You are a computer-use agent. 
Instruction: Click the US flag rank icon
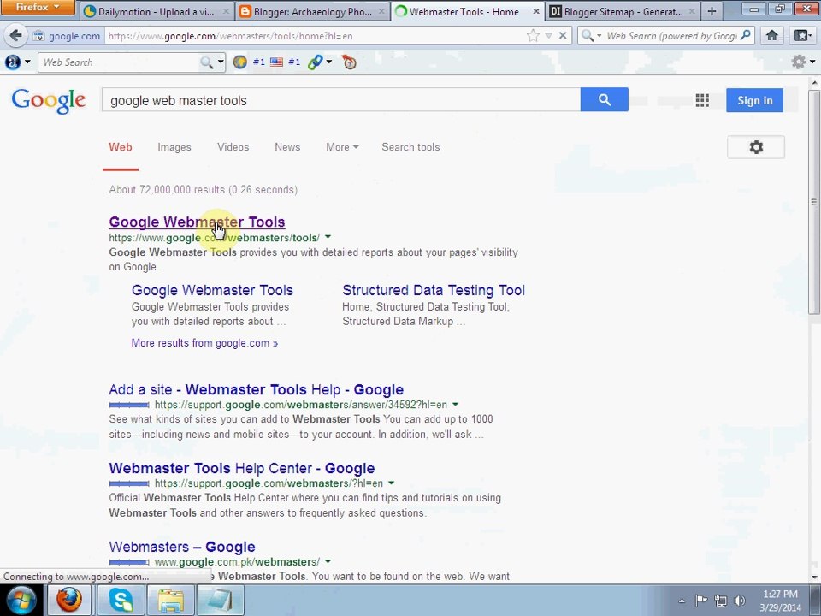pos(276,62)
